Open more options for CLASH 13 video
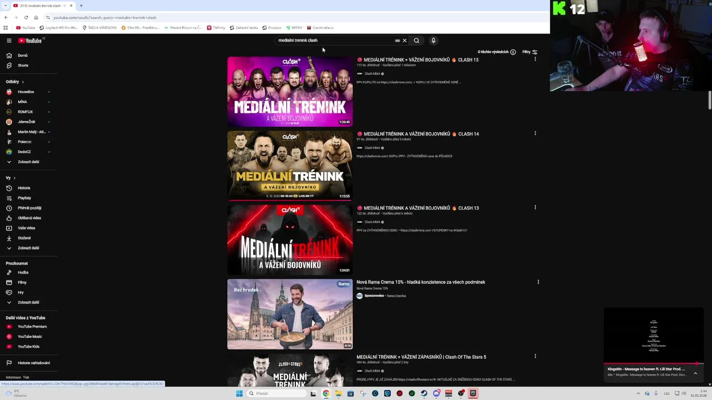 [535, 207]
